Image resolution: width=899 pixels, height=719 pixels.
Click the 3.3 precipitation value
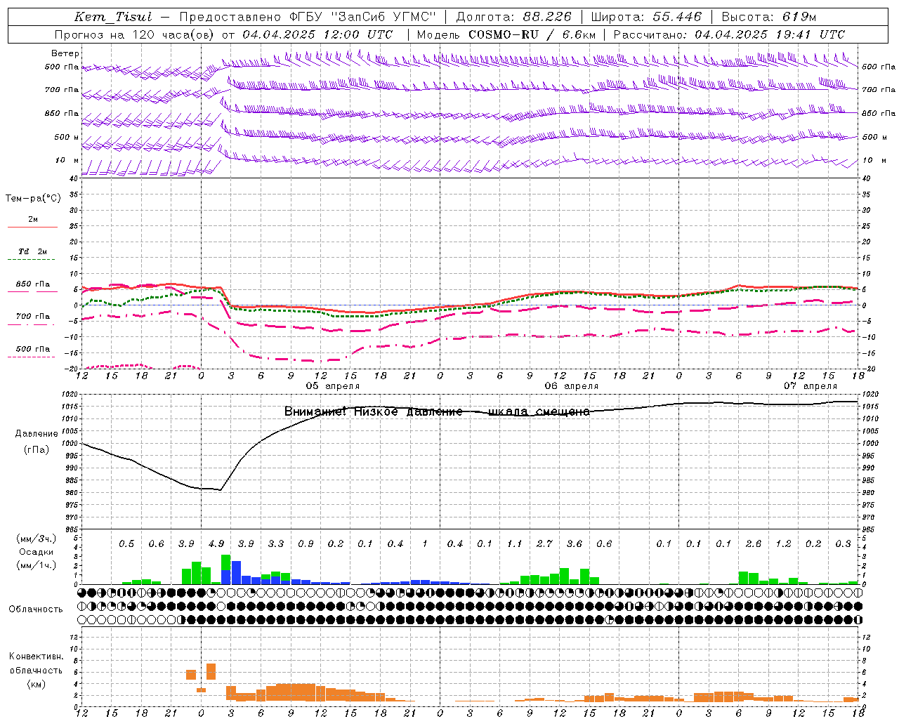(276, 544)
